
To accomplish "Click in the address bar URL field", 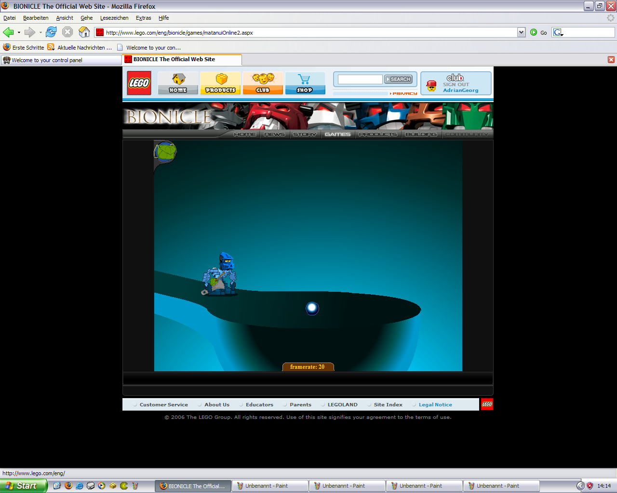I will (x=310, y=33).
